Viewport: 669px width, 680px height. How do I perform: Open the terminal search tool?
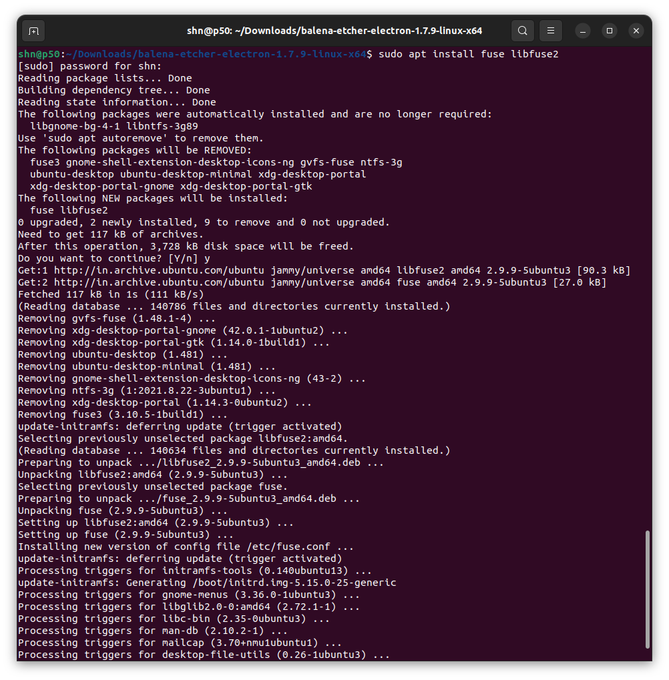click(x=523, y=31)
